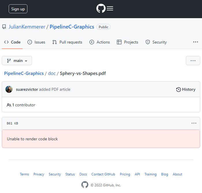Open the About footer link
This screenshot has height=193, width=202.
pyautogui.click(x=177, y=174)
